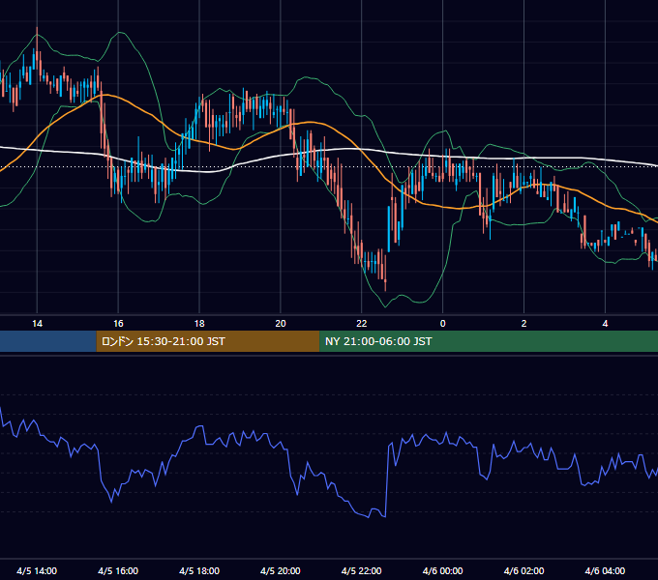Image resolution: width=658 pixels, height=580 pixels.
Task: Click the blue session band left of ロンドン
Action: coord(48,341)
